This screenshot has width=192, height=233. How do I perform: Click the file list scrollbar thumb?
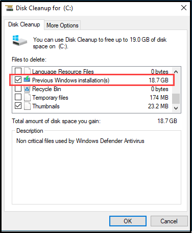tap(176, 99)
